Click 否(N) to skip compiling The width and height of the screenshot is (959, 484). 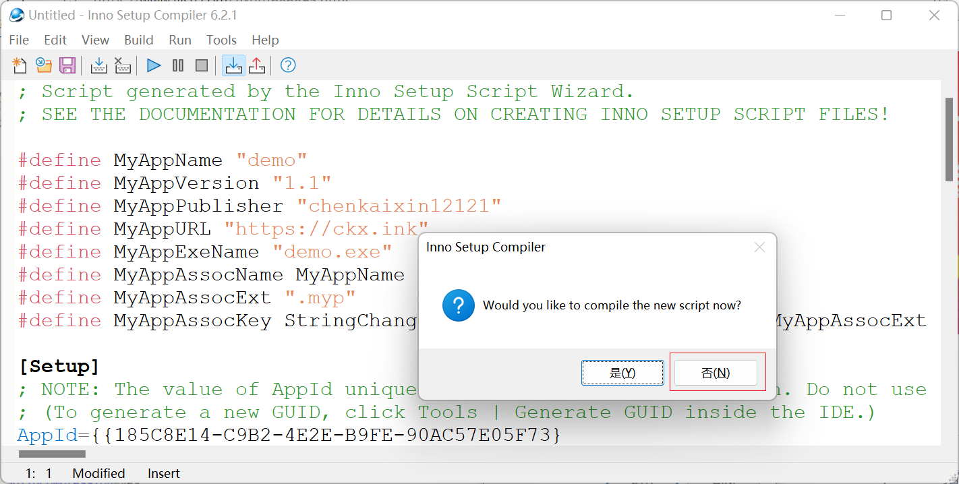point(716,373)
